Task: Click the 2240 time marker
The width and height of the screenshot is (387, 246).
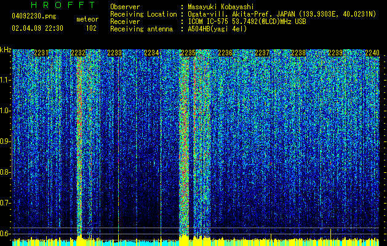Action: pos(372,53)
